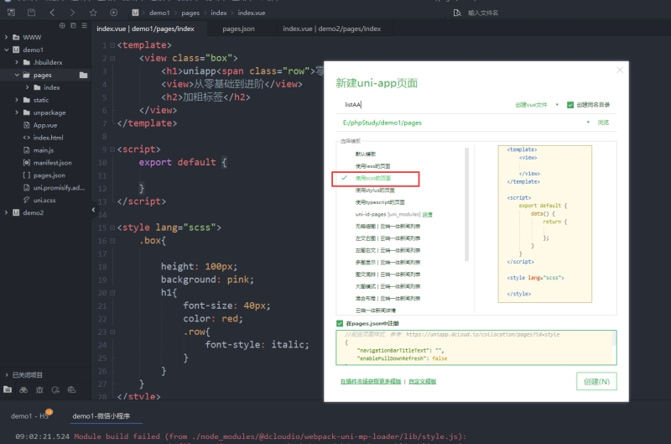This screenshot has width=671, height=444.
Task: Go back with the left arrow icon
Action: click(52, 13)
